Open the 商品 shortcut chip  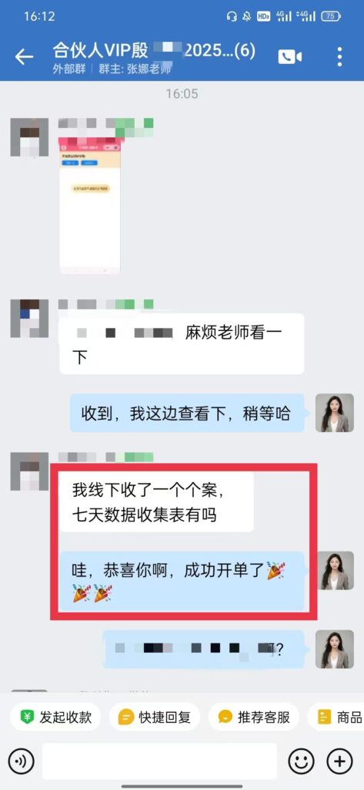[336, 717]
